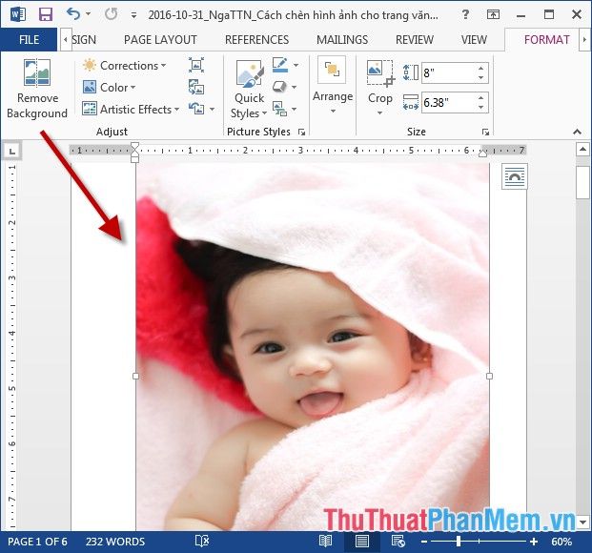Click the PAGE 1 OF 6 indicator
This screenshot has height=553, width=592.
(x=37, y=542)
